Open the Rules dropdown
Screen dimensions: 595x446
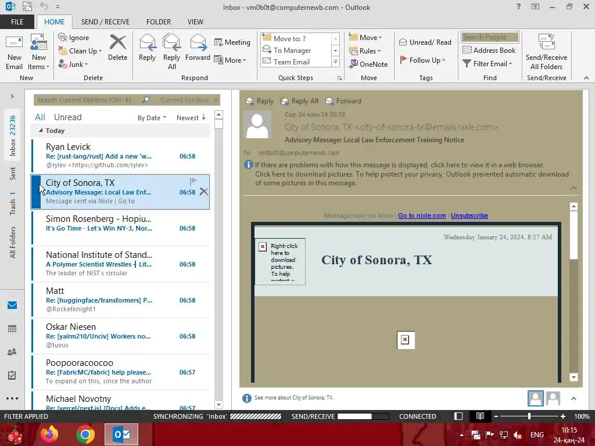pyautogui.click(x=365, y=51)
